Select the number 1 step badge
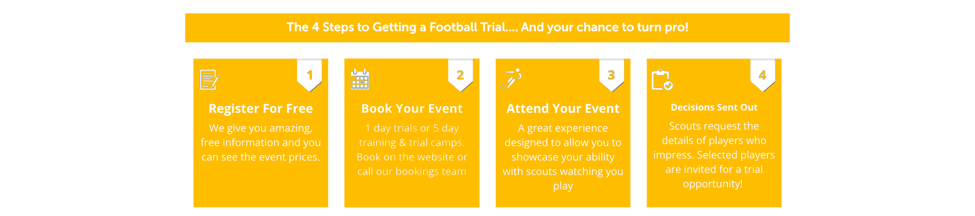975x216 pixels. 309,75
